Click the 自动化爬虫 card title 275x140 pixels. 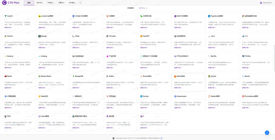tap(181, 36)
